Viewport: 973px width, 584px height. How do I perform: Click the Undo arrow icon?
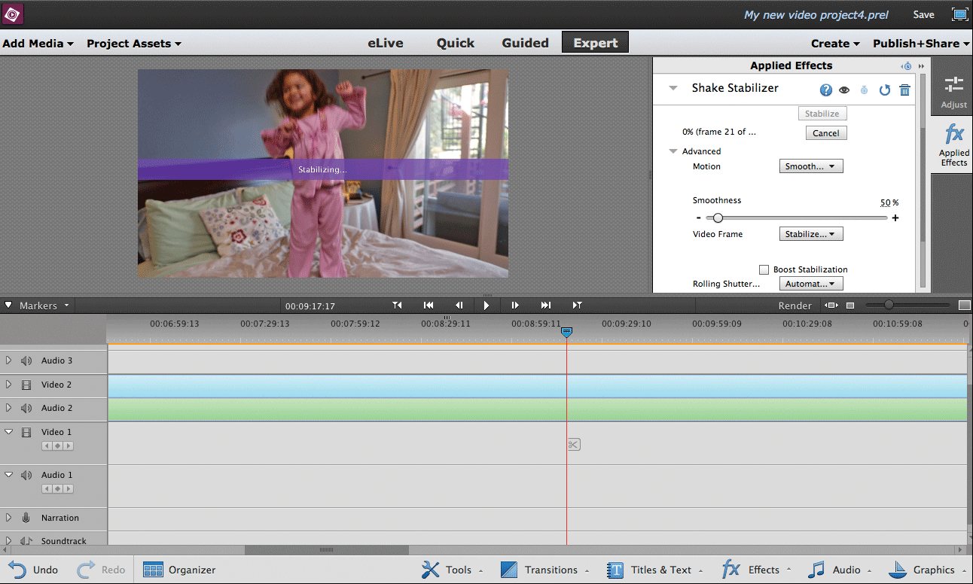17,570
